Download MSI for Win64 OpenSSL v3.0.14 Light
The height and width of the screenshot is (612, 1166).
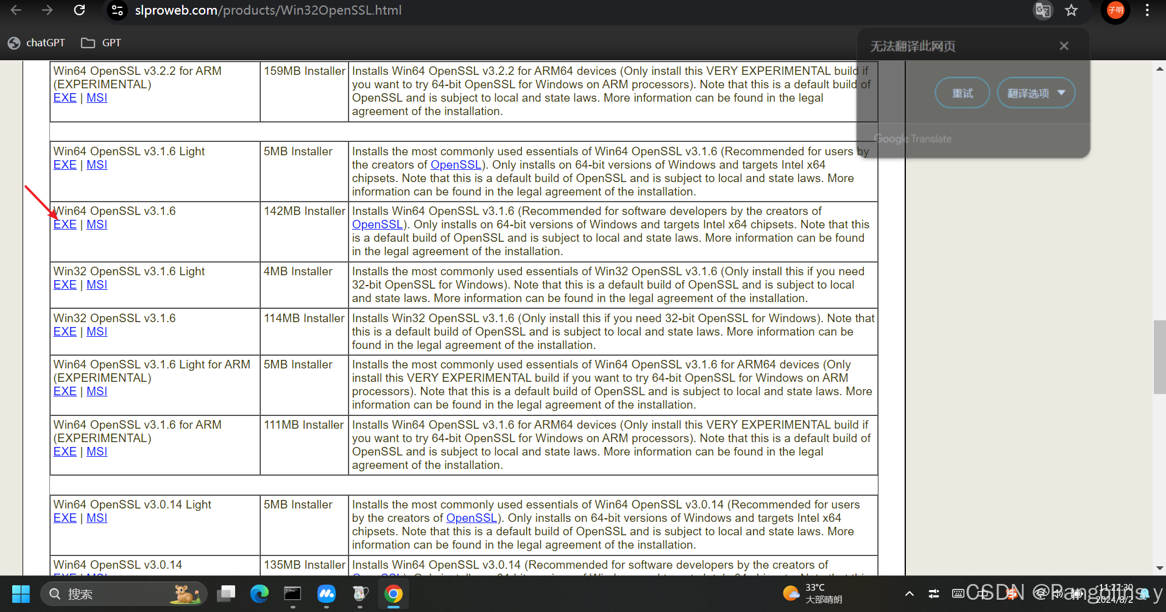(x=97, y=518)
